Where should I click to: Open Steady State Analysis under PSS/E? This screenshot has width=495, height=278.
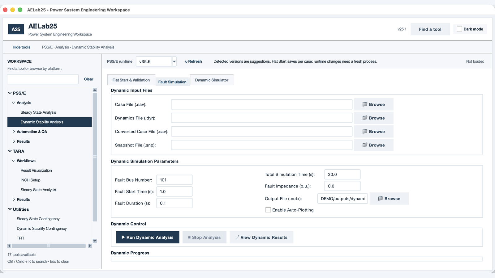[x=38, y=112]
